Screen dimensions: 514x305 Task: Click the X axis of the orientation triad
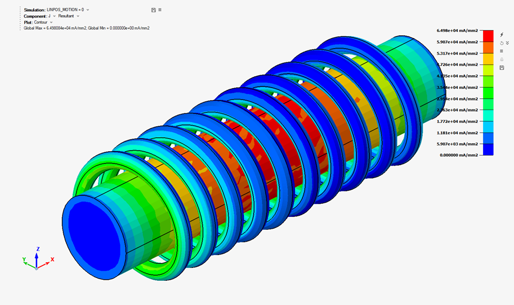(46, 263)
